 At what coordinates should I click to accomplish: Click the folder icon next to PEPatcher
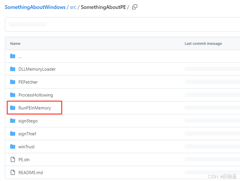[13, 82]
